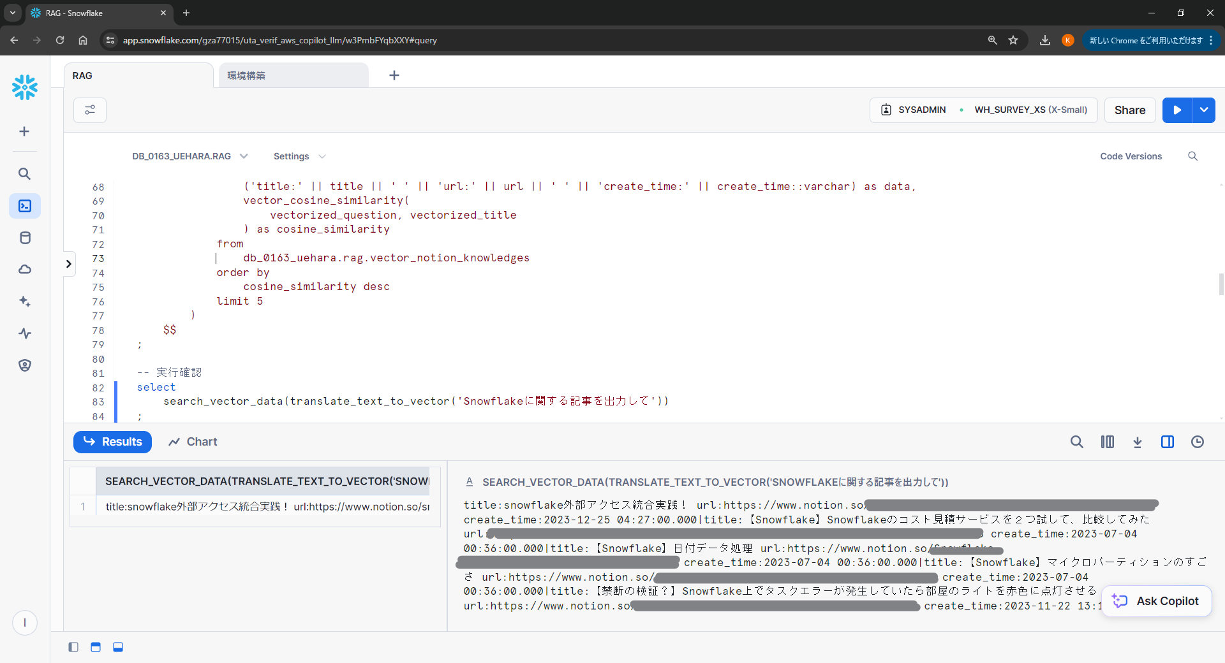Click the Share button
This screenshot has height=663, width=1225.
click(1129, 110)
